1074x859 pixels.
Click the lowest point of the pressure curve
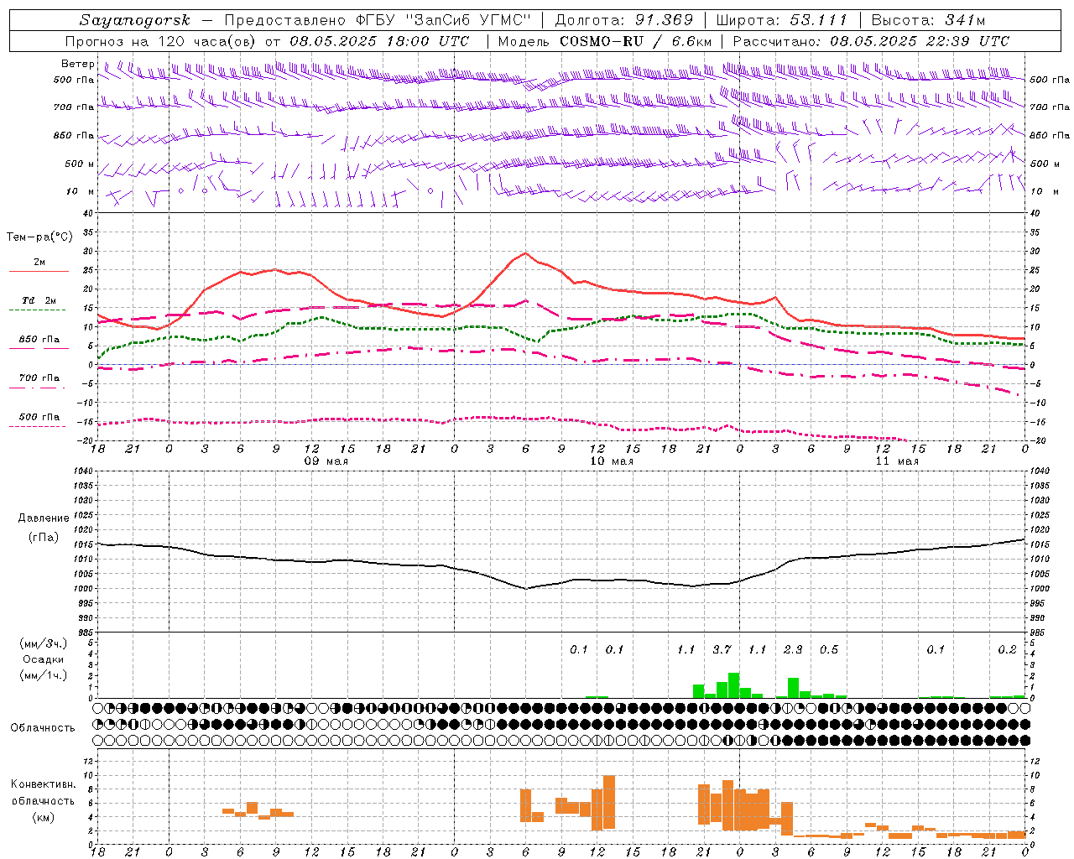click(x=526, y=588)
